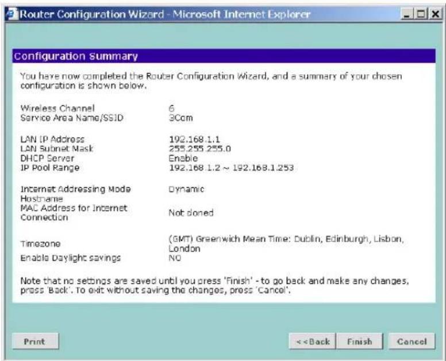Click the Print button
446x361 pixels.
(x=36, y=341)
